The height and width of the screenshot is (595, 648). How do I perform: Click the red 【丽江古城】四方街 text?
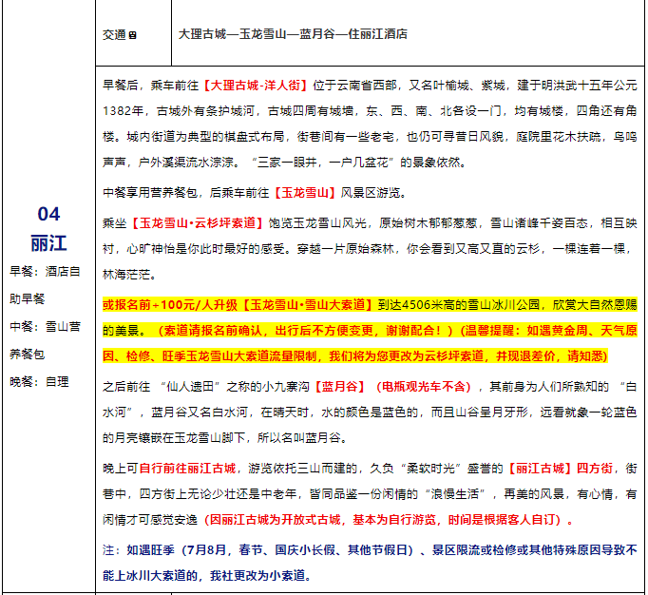pos(560,469)
